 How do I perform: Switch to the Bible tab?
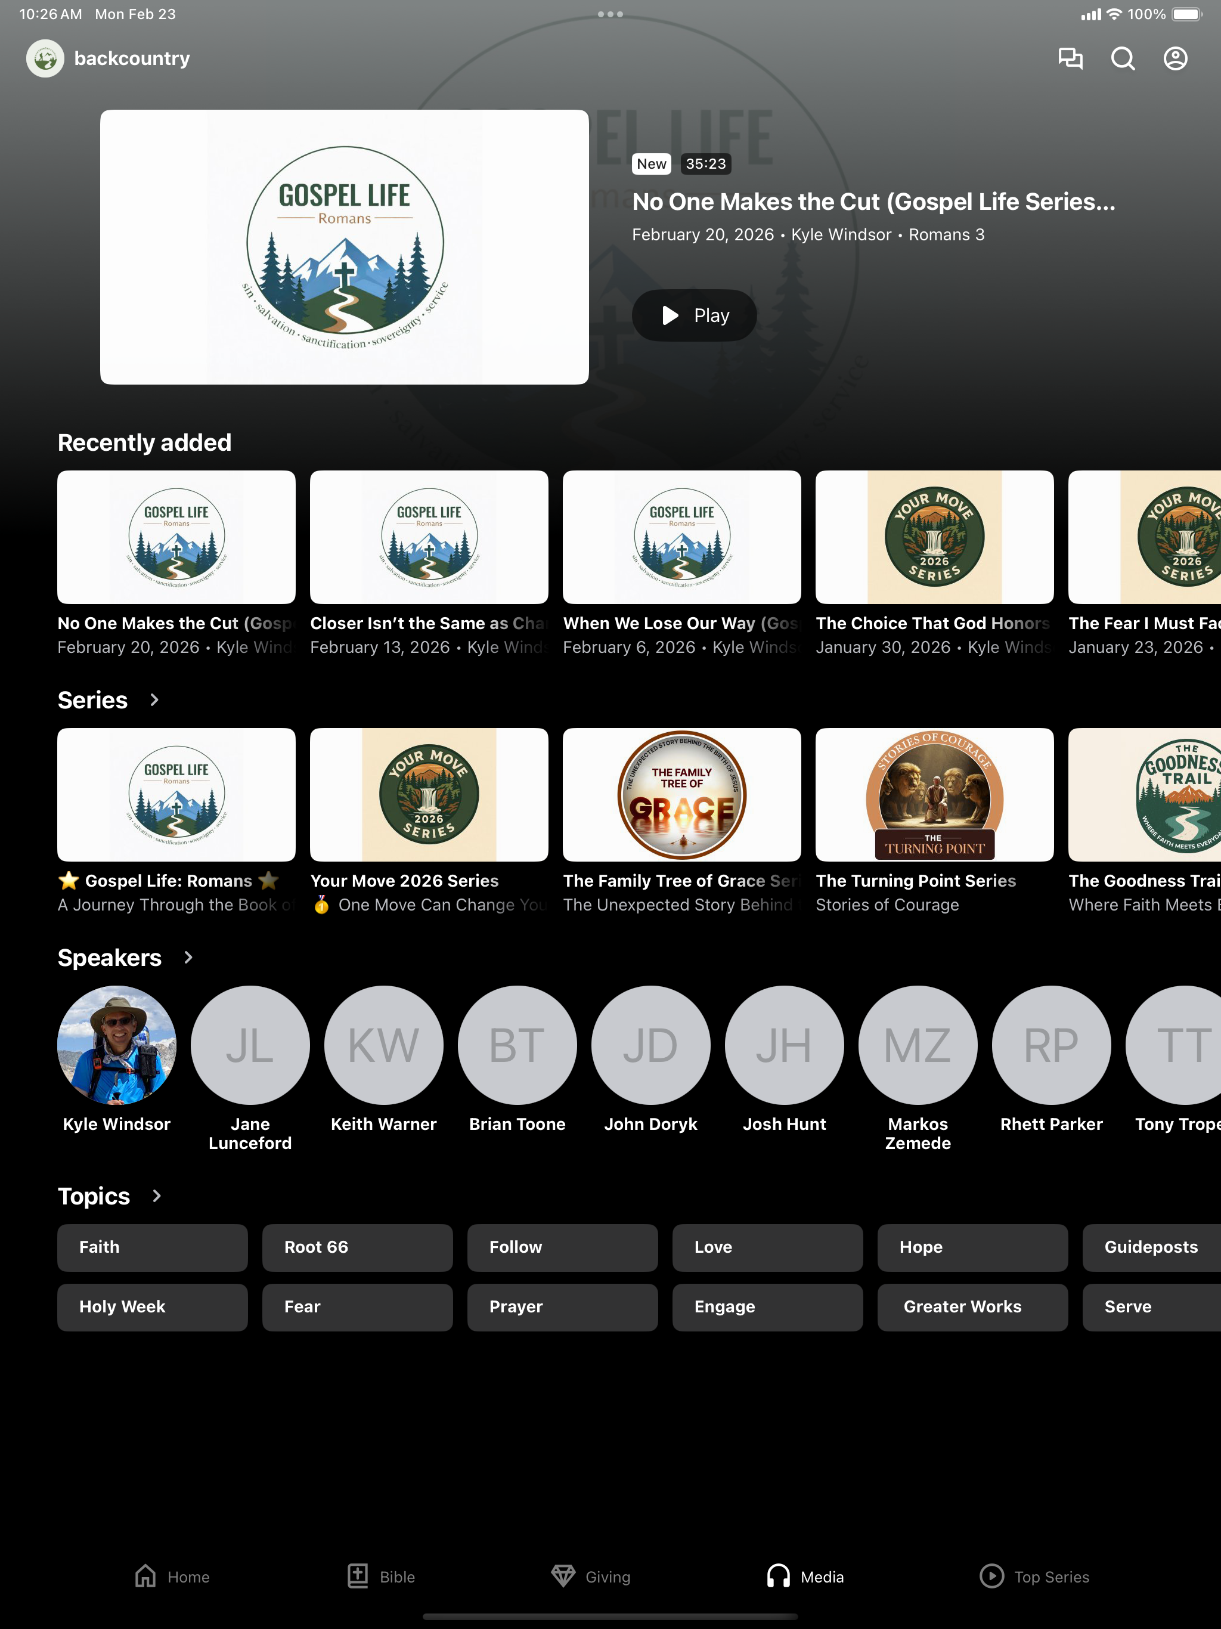tap(381, 1576)
